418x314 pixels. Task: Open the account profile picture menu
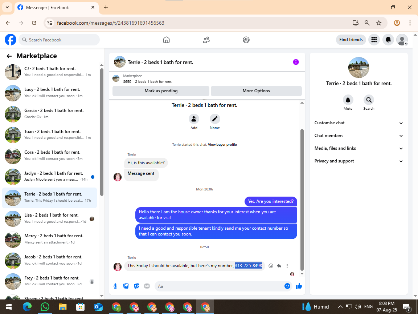coord(402,40)
